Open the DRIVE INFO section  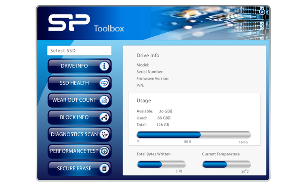80,66
